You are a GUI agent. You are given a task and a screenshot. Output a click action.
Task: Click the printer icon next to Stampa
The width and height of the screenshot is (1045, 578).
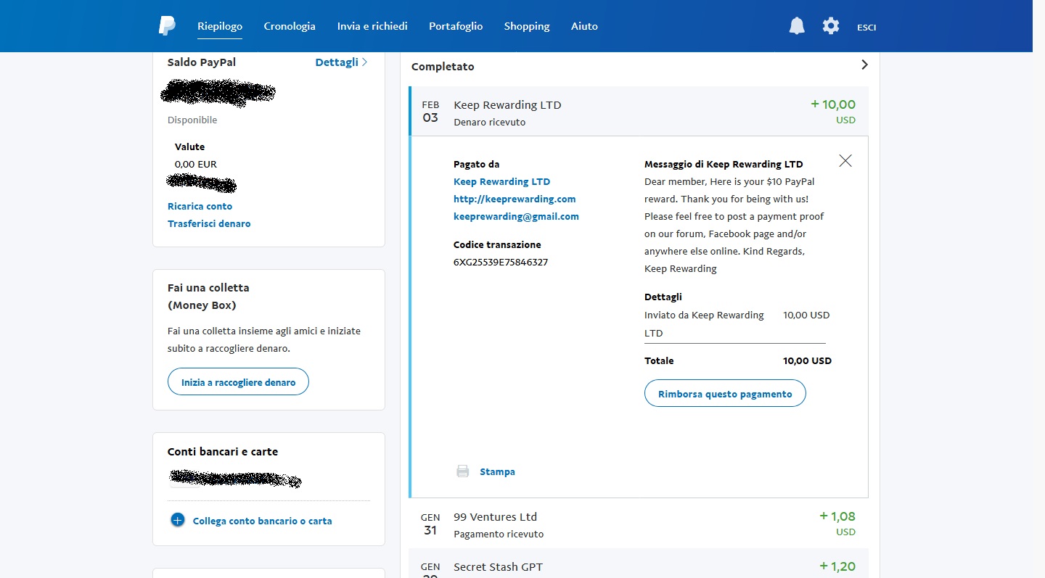(462, 471)
